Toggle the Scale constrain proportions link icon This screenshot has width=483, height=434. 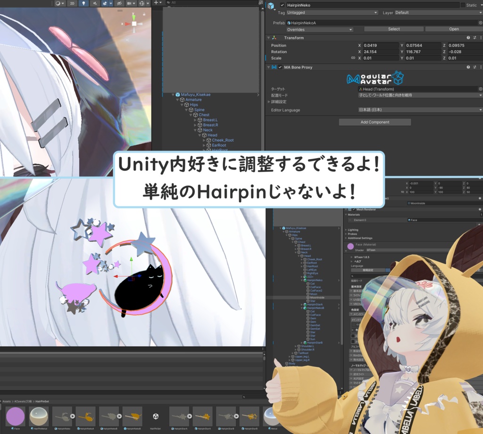[353, 58]
